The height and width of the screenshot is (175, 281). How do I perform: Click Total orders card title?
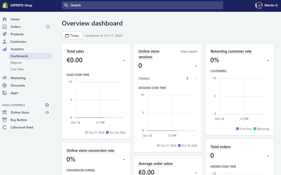coord(221,147)
